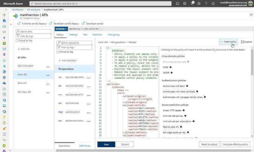Open more options for Basic Calculator
The image size is (254, 152).
pyautogui.click(x=48, y=66)
